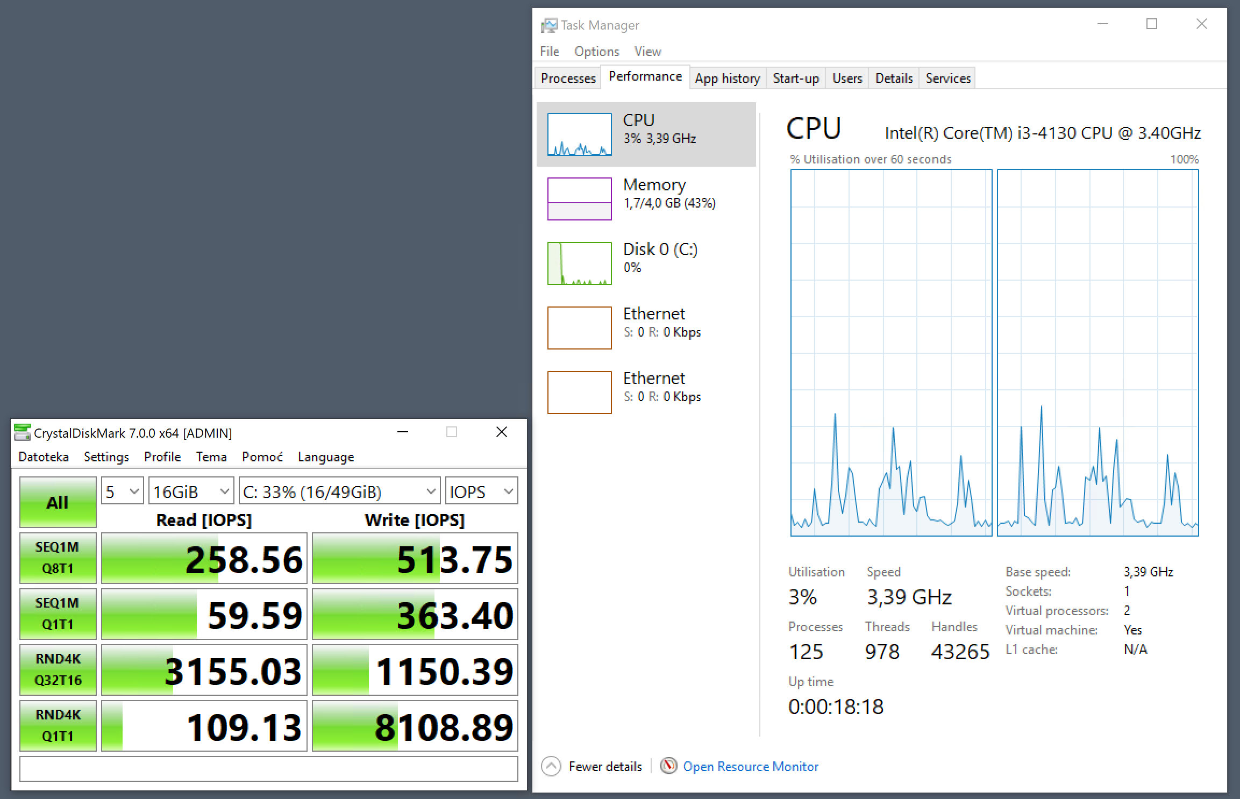The height and width of the screenshot is (799, 1240).
Task: Switch to the Users tab
Action: (x=847, y=78)
